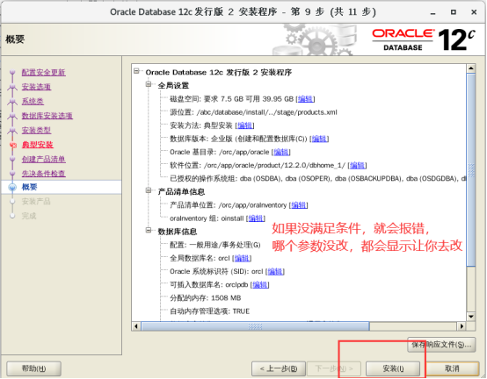Viewport: 487px width, 379px height.
Task: Edit the 全局数据库名 orcl
Action: pyautogui.click(x=242, y=258)
